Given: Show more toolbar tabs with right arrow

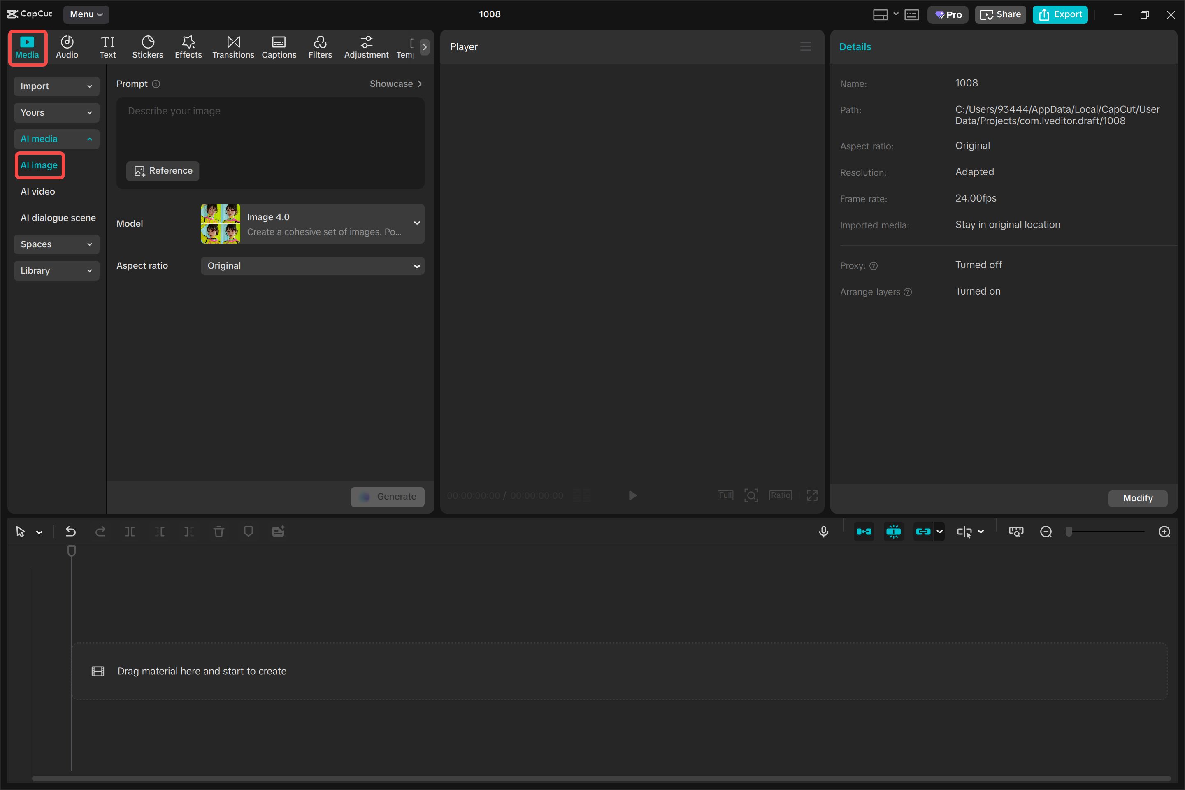Looking at the screenshot, I should pyautogui.click(x=425, y=47).
